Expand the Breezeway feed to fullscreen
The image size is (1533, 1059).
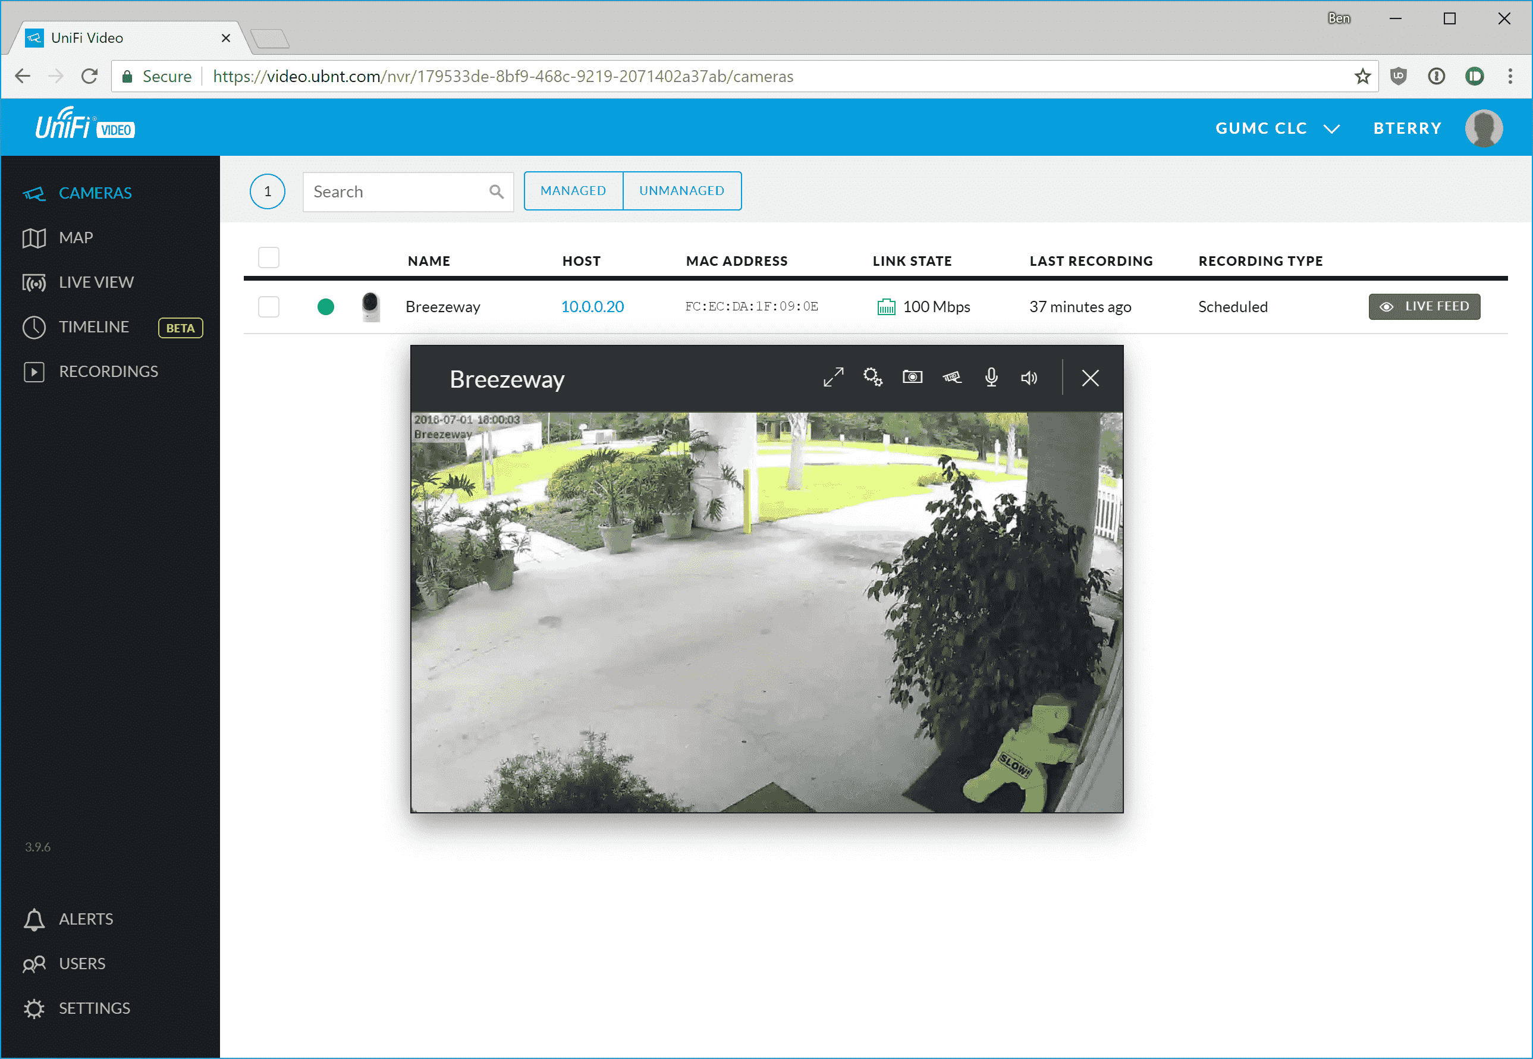pos(834,378)
